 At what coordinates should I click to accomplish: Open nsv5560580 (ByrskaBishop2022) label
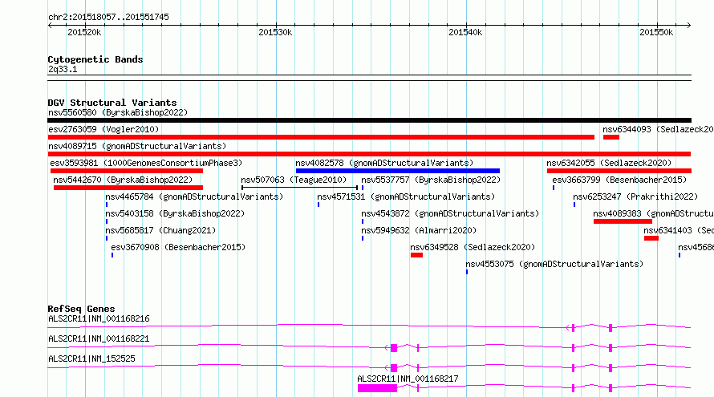point(118,112)
